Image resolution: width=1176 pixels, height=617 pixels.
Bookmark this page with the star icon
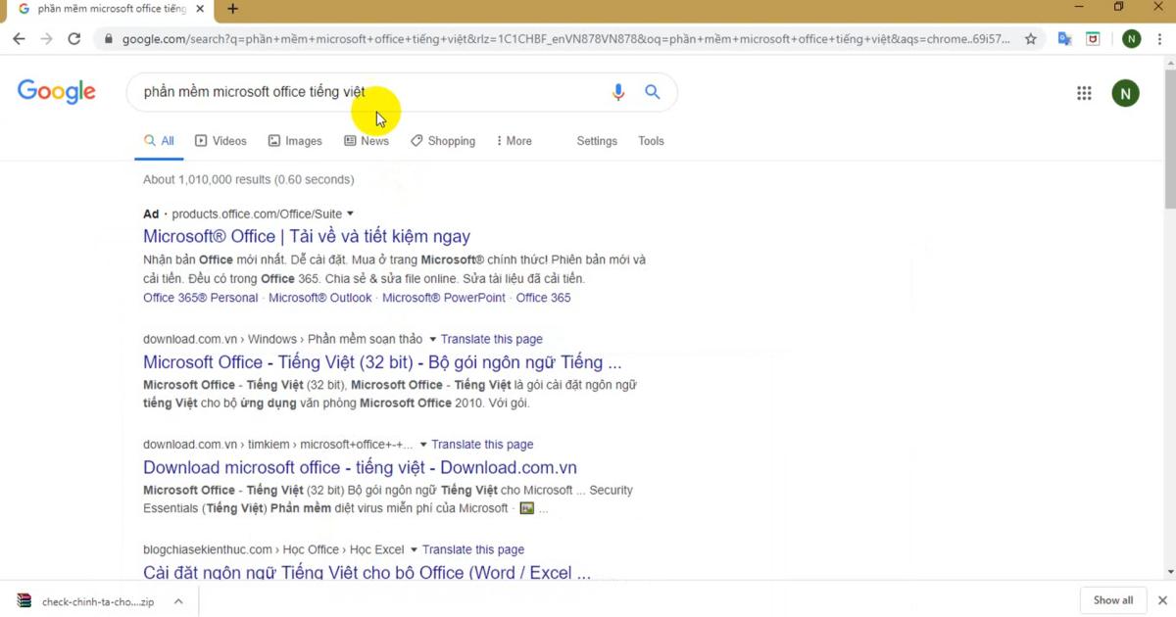[x=1031, y=39]
